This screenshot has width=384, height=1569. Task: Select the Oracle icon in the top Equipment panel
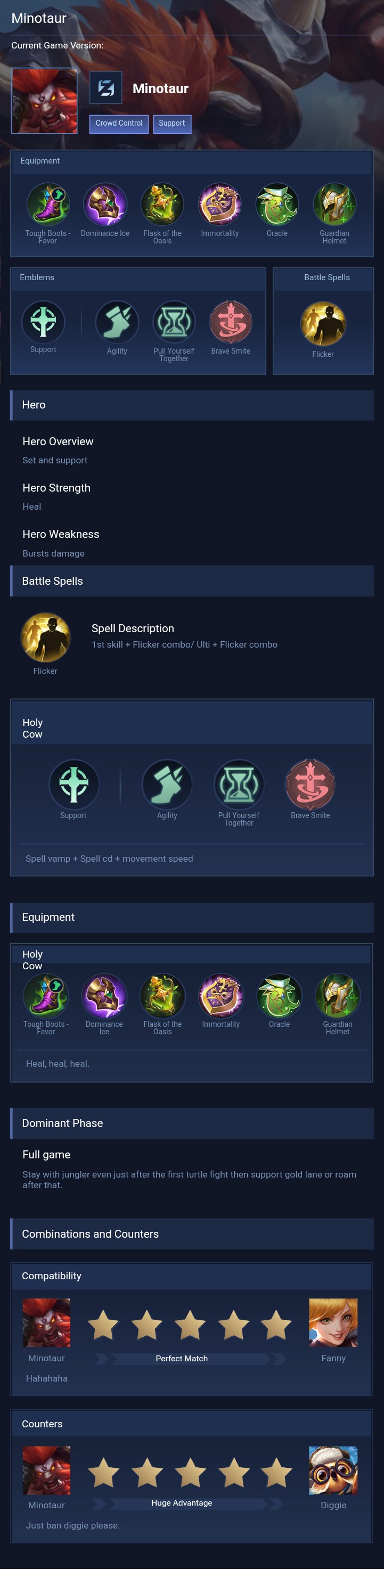tap(277, 205)
